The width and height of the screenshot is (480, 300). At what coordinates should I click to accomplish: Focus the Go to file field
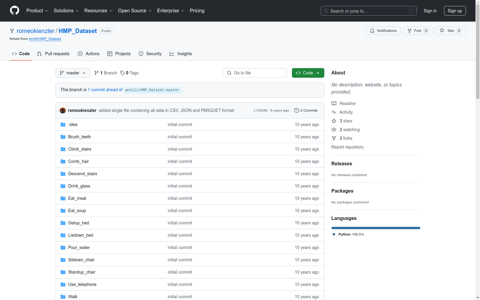(255, 73)
